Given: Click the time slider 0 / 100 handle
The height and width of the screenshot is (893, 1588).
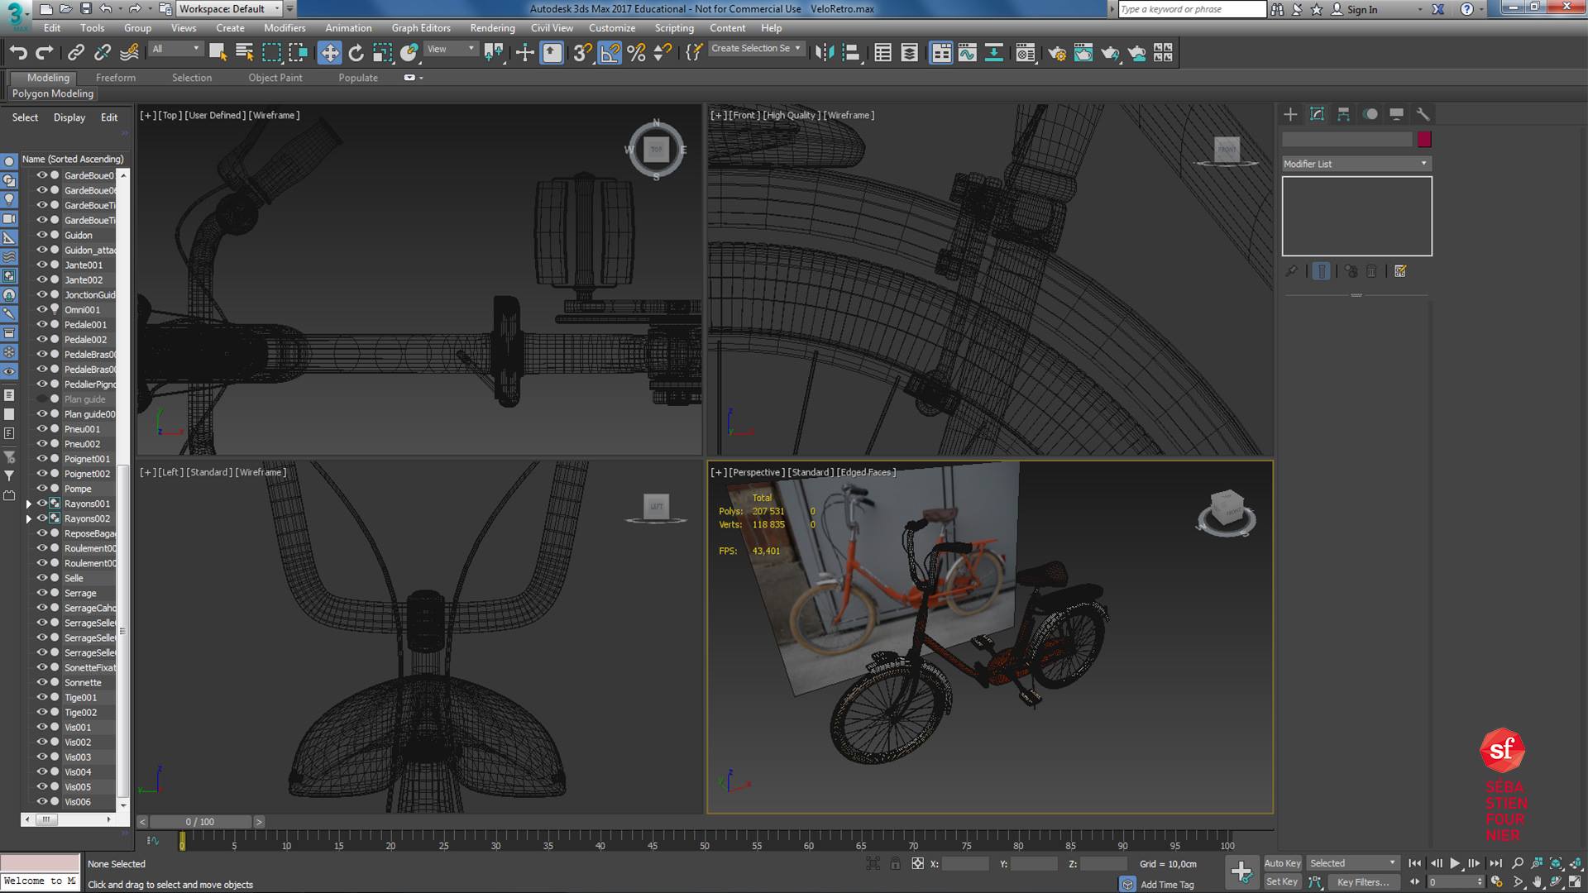Looking at the screenshot, I should tap(200, 822).
